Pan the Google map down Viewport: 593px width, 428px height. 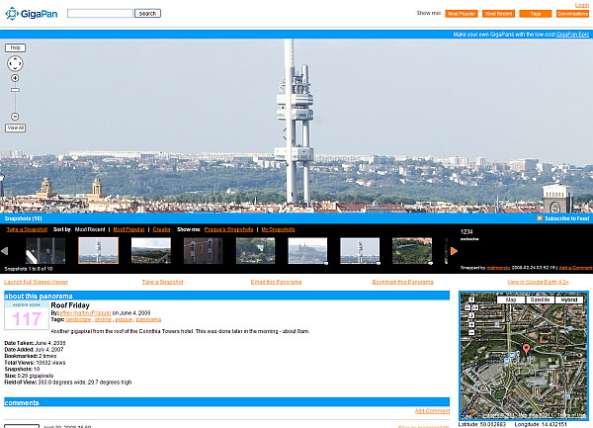pos(471,315)
